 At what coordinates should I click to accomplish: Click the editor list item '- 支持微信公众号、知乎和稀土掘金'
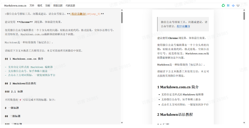coord(26,71)
